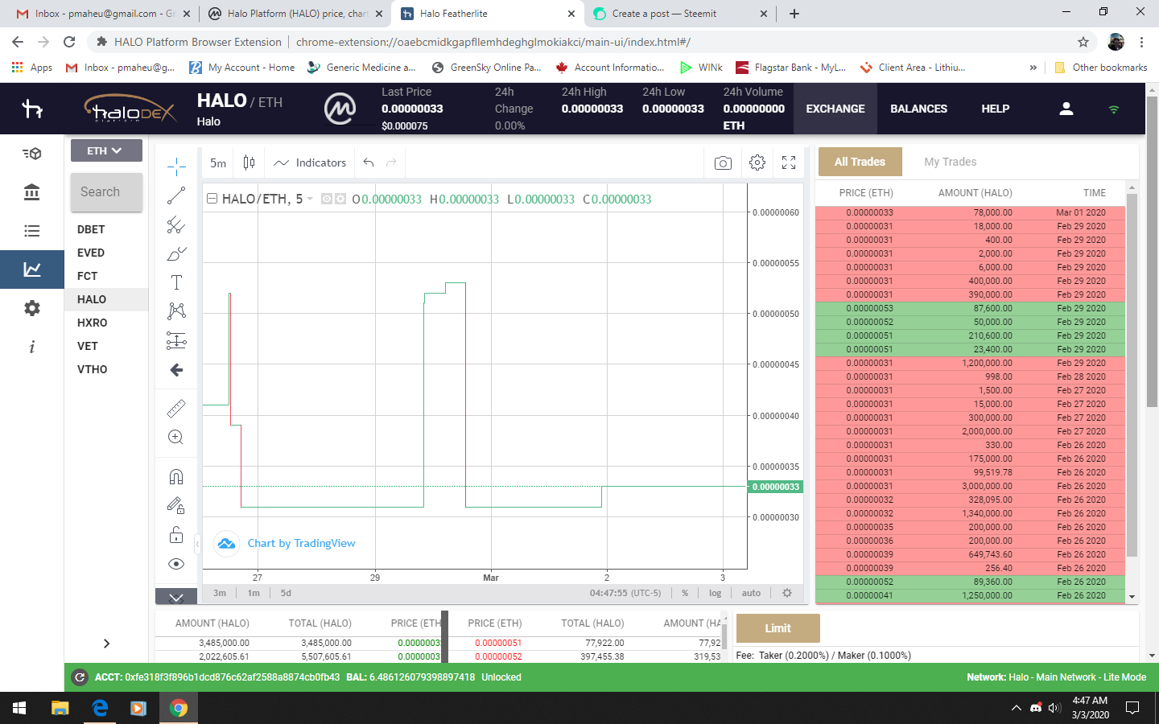This screenshot has width=1159, height=724.
Task: Open the candlestick chart style picker
Action: 250,162
